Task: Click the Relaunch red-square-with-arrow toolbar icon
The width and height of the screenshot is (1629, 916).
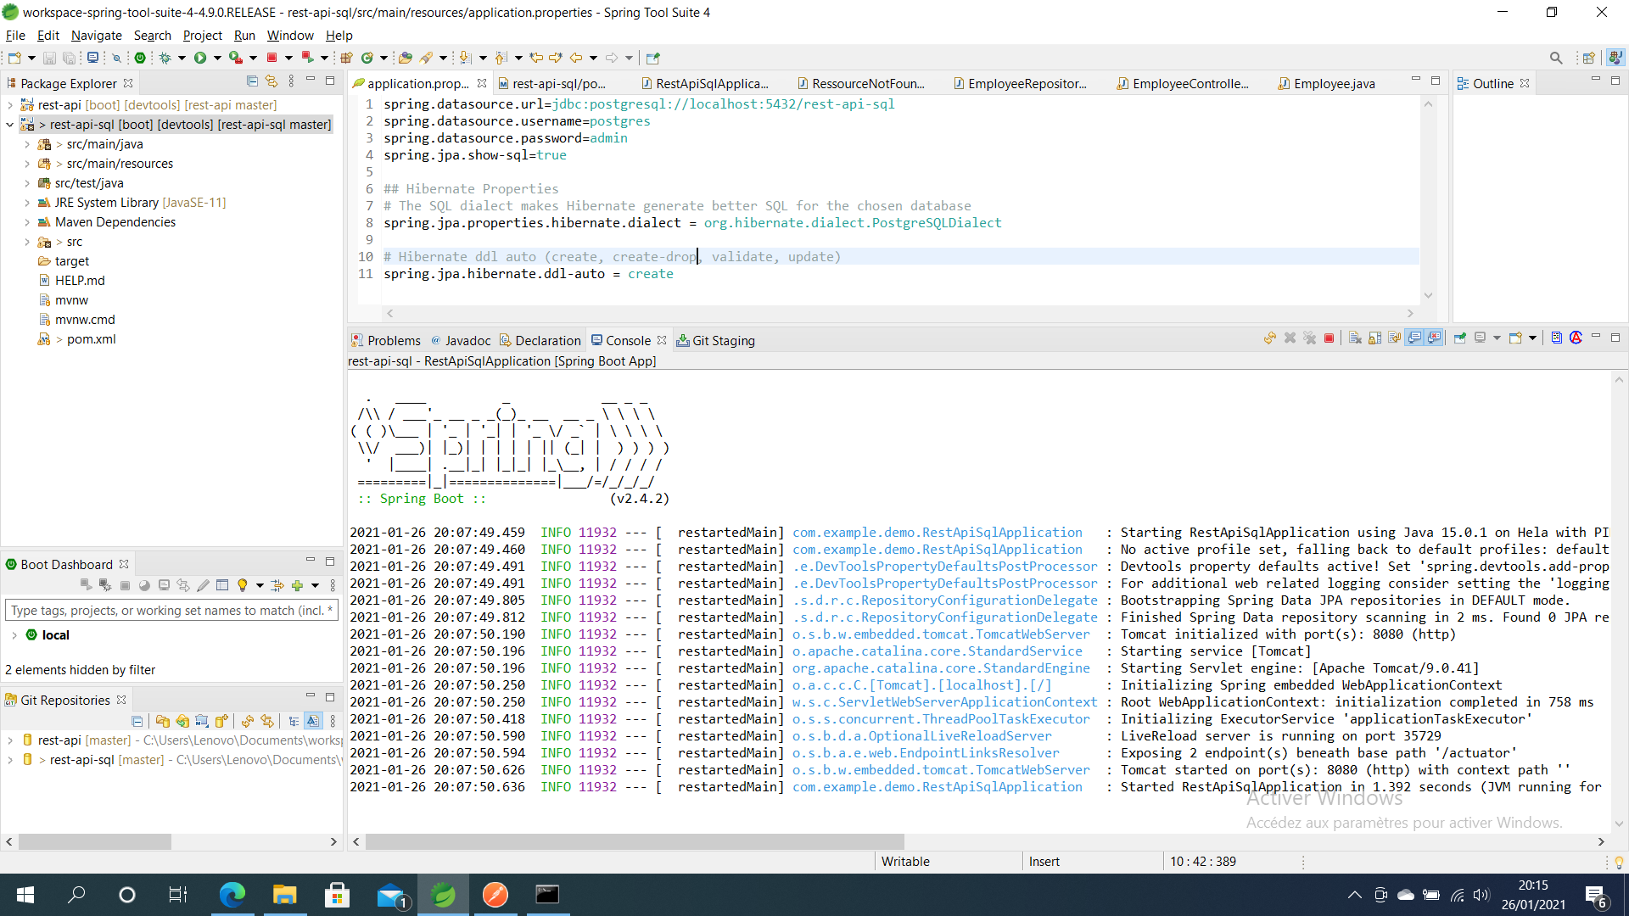Action: 308,58
